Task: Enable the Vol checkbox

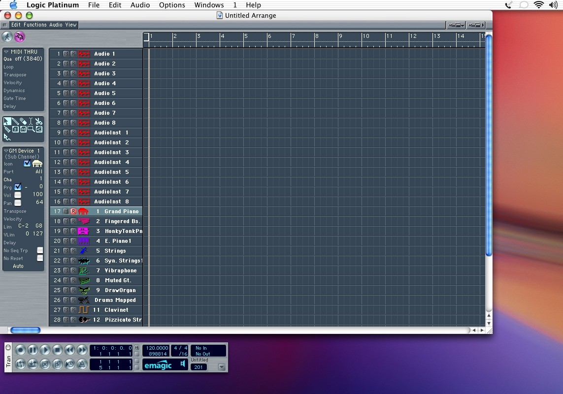Action: pos(18,195)
